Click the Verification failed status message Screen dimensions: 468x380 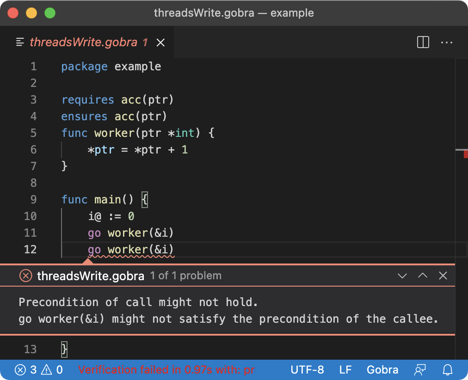[x=166, y=370]
